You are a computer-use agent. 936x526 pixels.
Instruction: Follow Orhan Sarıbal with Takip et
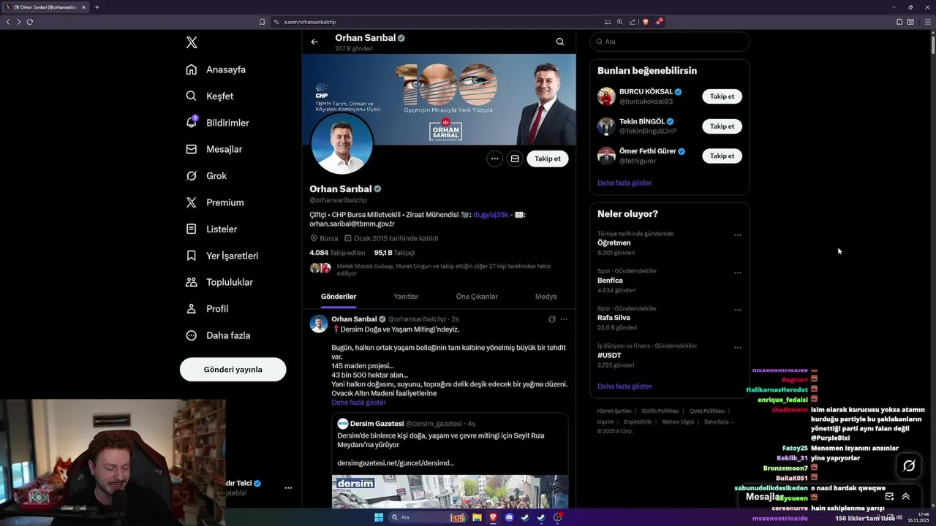548,159
